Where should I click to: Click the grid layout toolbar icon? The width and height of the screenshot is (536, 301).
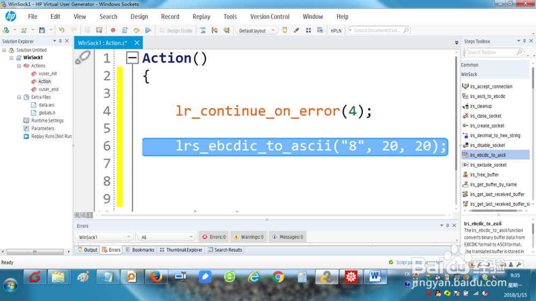tap(308, 31)
